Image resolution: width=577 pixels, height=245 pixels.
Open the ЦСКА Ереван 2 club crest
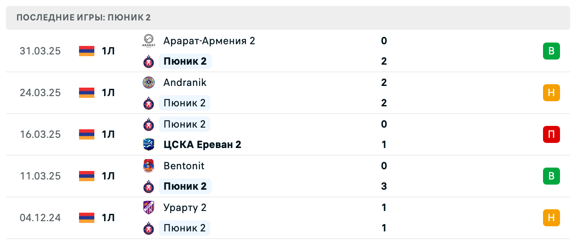click(149, 145)
